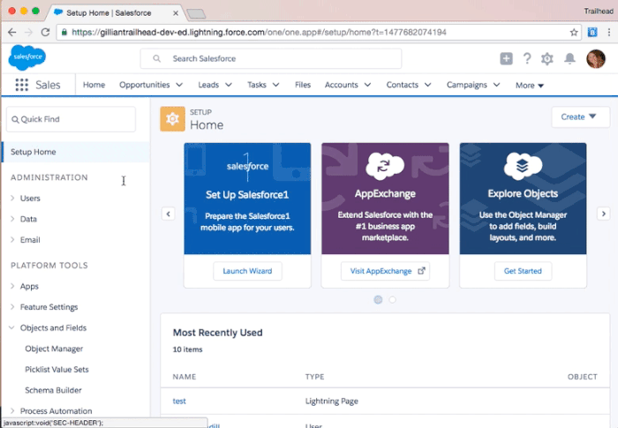
Task: Click the Launch Wizard button
Action: click(x=247, y=271)
